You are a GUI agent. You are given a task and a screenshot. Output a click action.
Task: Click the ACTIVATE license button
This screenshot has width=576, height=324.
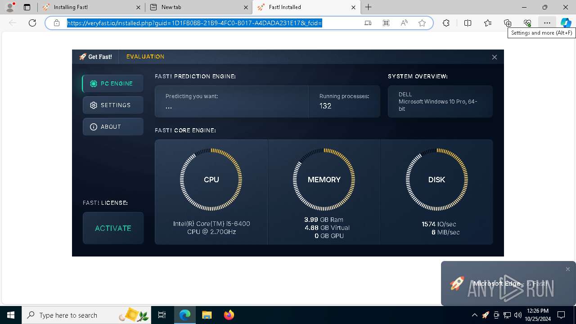pos(113,228)
